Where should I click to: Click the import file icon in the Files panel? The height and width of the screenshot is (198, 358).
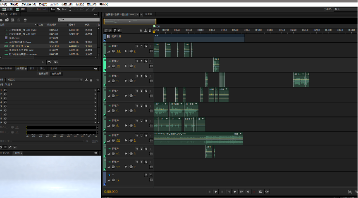(x=7, y=20)
